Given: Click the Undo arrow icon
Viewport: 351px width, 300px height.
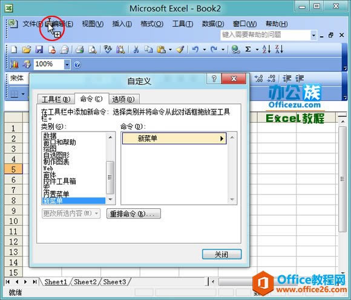Looking at the screenshot, I should [195, 49].
